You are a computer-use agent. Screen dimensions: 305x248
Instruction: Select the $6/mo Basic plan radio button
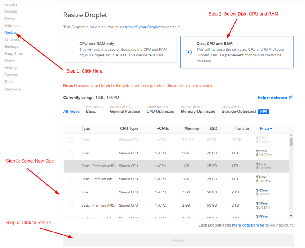[x=70, y=153]
